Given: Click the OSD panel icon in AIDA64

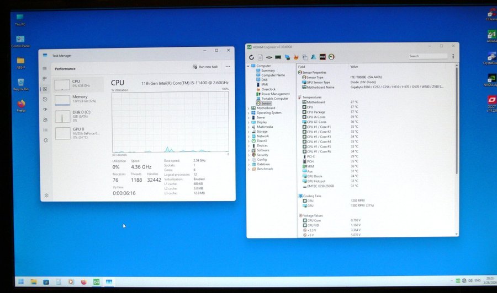Looking at the screenshot, I should 322,57.
